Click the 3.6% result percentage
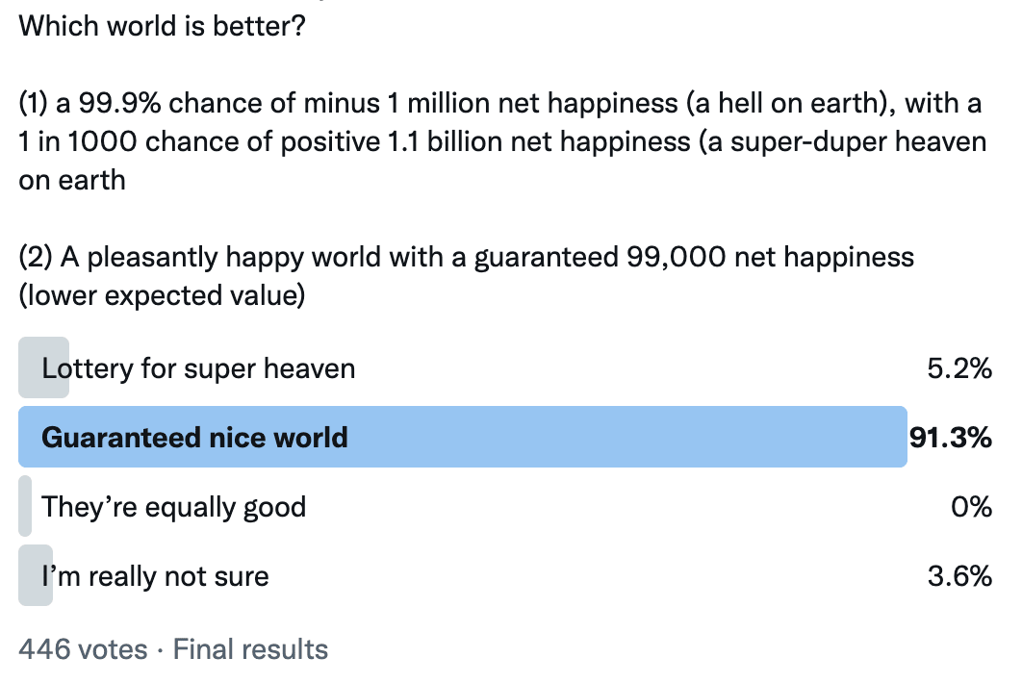Screen dimensions: 1022x683 959,576
